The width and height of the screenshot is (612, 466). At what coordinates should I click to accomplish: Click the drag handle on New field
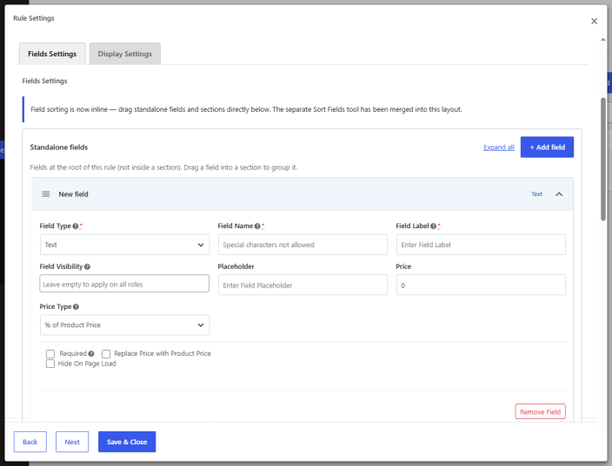[x=46, y=194]
